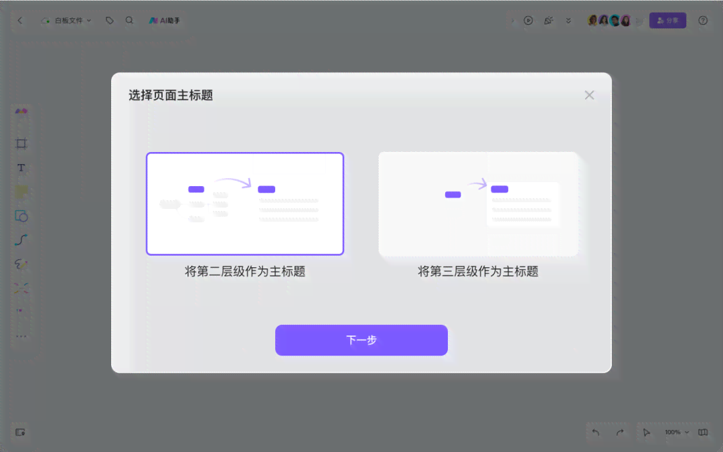Click the 将第二层级作为主标题 label

(x=245, y=271)
